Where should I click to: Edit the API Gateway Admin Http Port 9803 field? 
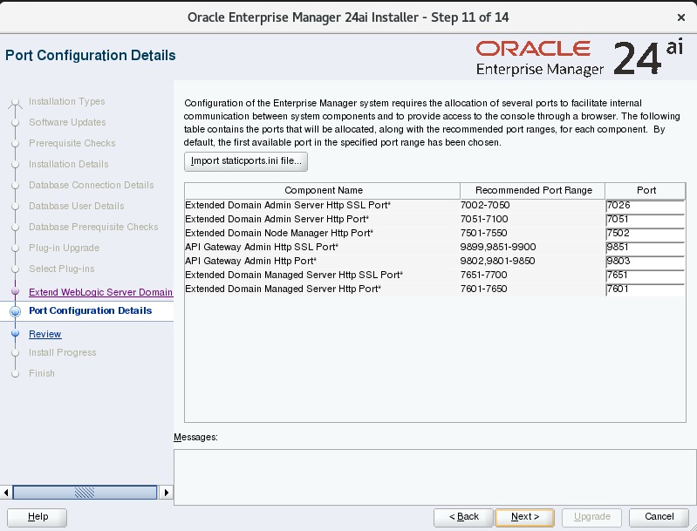pos(645,262)
